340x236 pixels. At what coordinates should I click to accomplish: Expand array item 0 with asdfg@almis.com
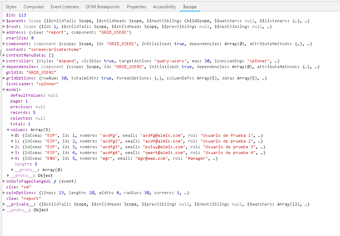point(13,136)
